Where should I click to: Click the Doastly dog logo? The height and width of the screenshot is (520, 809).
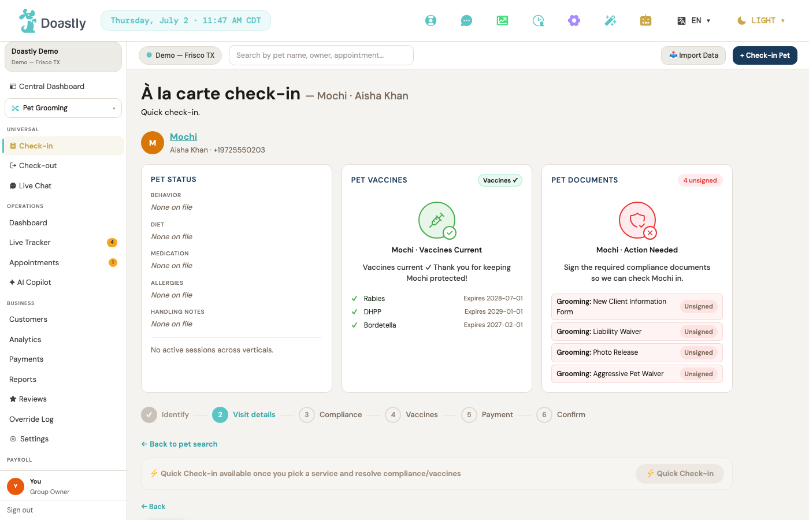point(28,21)
